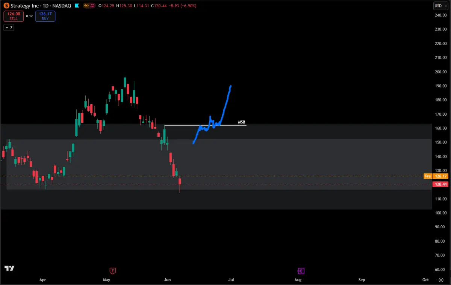451x285 pixels.
Task: Click the 100.00 price axis label
Action: point(440,213)
